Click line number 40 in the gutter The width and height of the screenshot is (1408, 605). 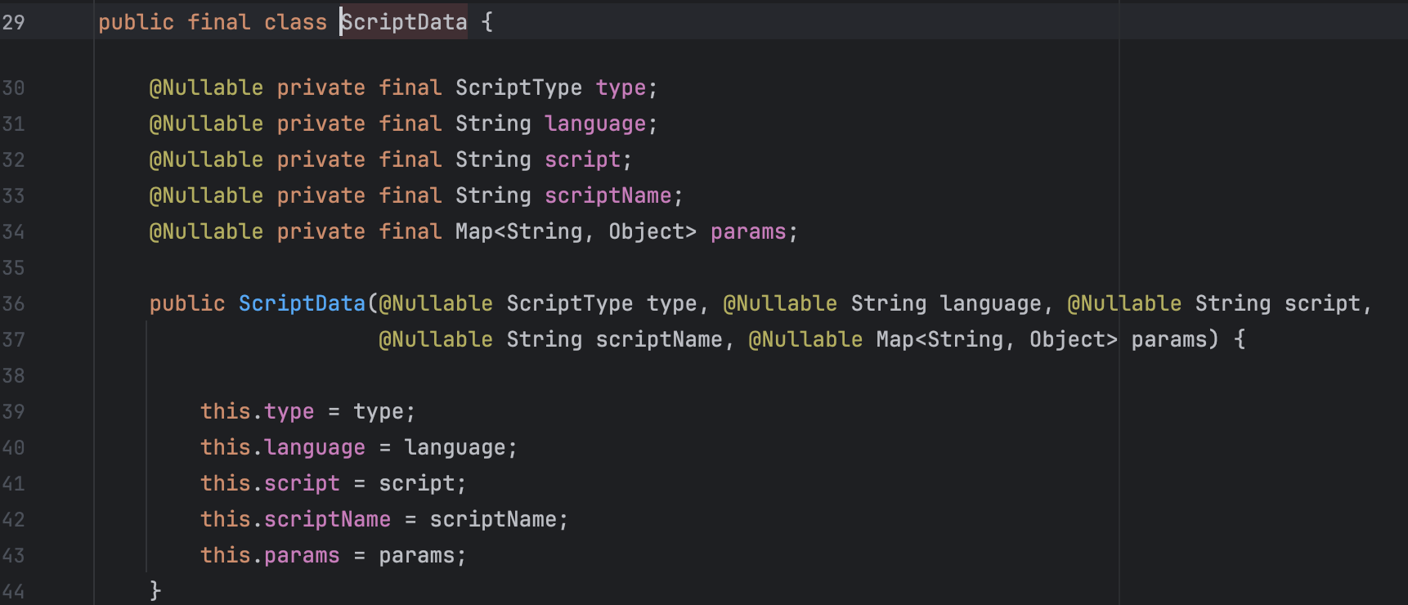point(14,447)
